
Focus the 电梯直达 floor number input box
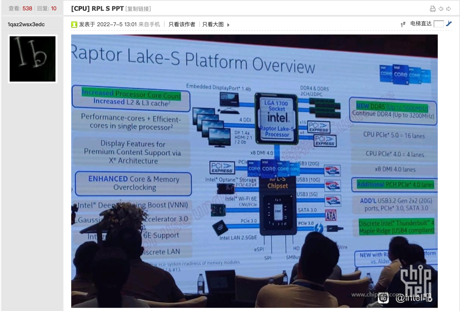tap(439, 24)
